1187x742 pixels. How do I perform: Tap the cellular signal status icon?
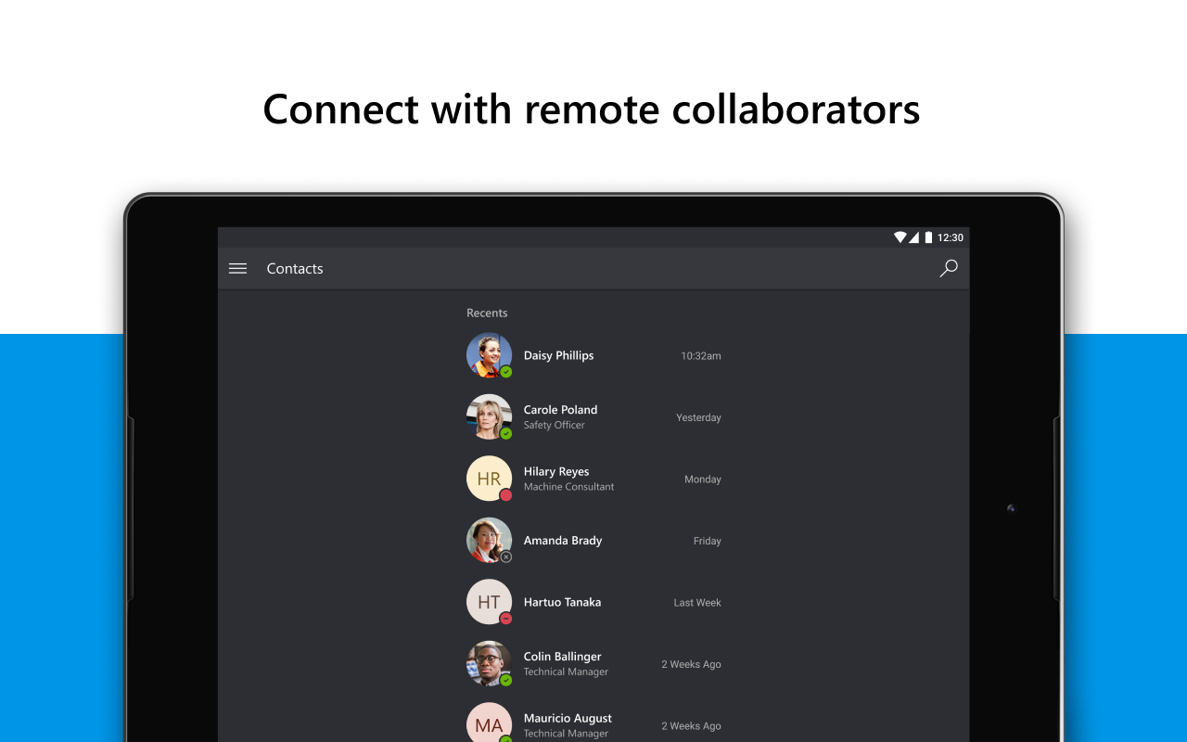(913, 237)
